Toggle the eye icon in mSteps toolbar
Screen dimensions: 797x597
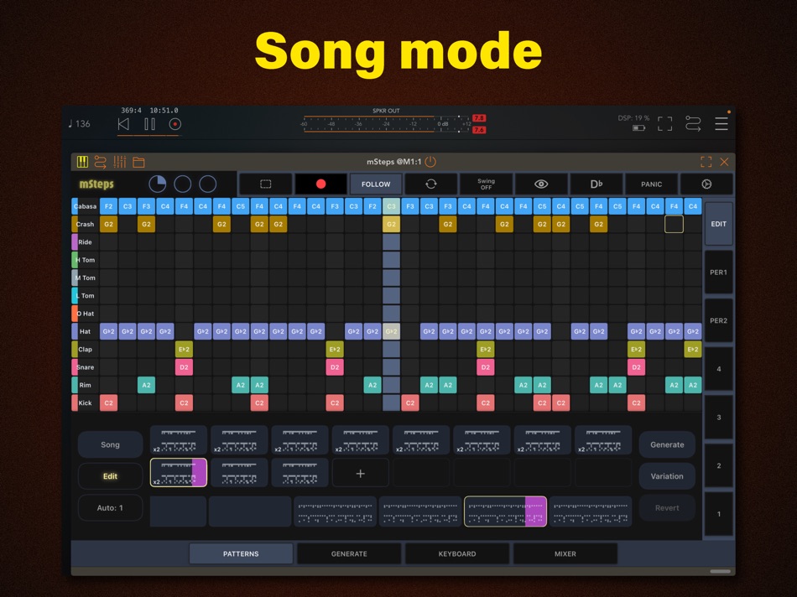tap(541, 184)
